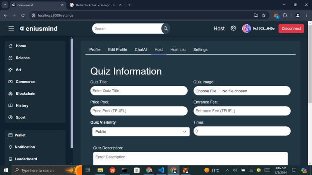Click Windows taskbar search box
This screenshot has height=175, width=312.
tap(47, 170)
